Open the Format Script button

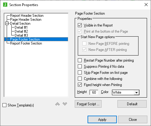pos(88,104)
